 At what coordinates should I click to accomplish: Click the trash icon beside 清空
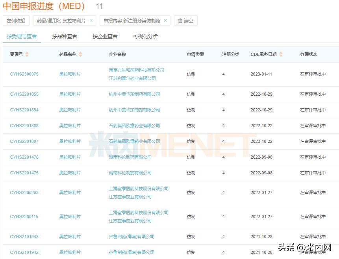pos(181,21)
